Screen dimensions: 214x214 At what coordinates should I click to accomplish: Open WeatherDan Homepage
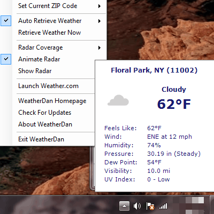point(52,101)
